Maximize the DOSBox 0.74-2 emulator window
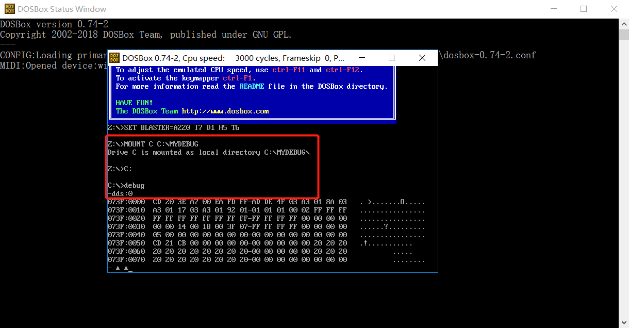This screenshot has width=629, height=328. (x=392, y=58)
